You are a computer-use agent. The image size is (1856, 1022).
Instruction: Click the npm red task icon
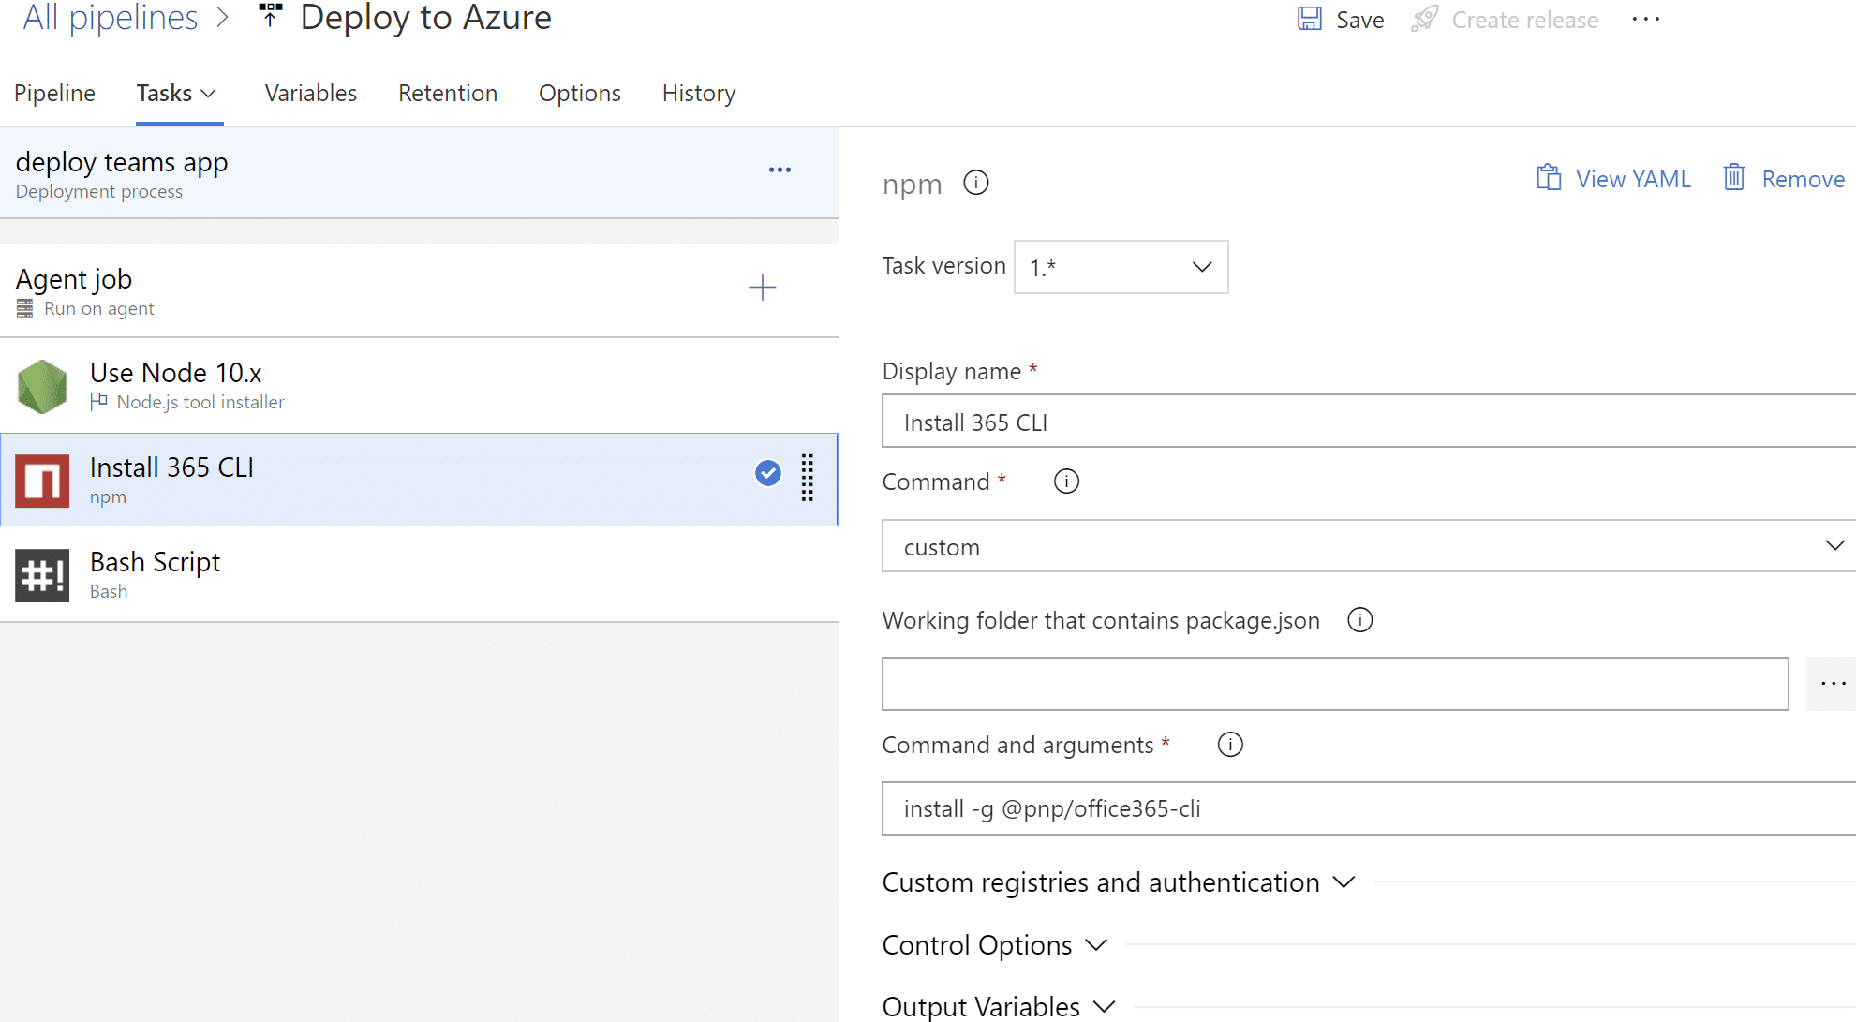pos(42,481)
